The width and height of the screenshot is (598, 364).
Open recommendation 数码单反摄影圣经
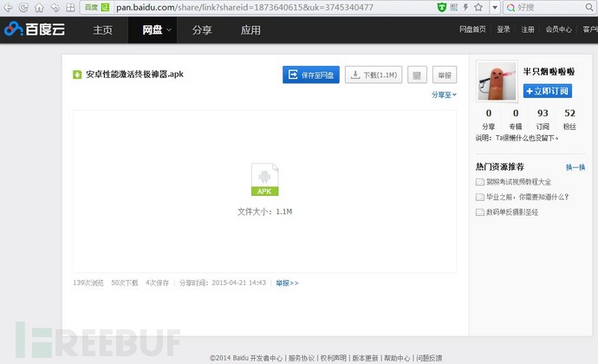tap(512, 212)
